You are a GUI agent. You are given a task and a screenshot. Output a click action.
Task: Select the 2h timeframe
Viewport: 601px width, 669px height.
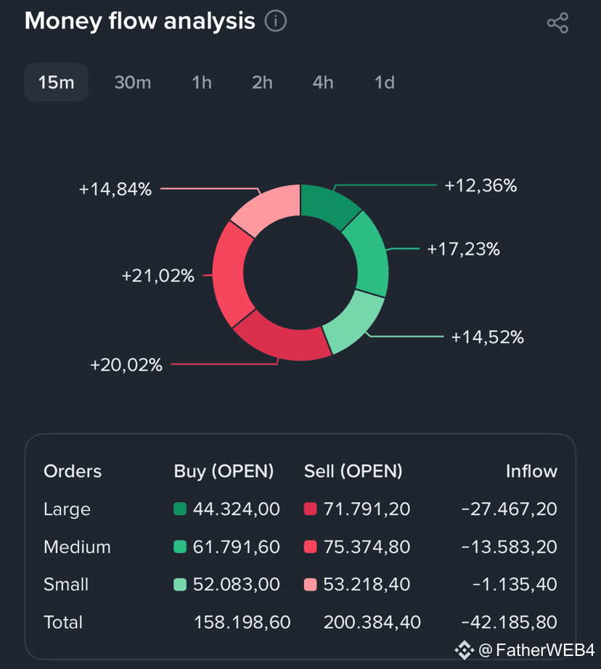pos(262,82)
